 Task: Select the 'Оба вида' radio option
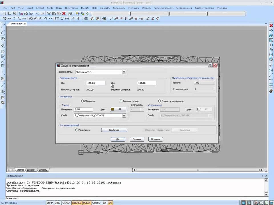tap(82, 101)
